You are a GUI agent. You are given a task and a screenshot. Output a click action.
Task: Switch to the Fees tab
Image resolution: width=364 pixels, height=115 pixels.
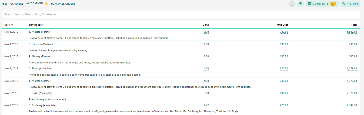pos(5,4)
